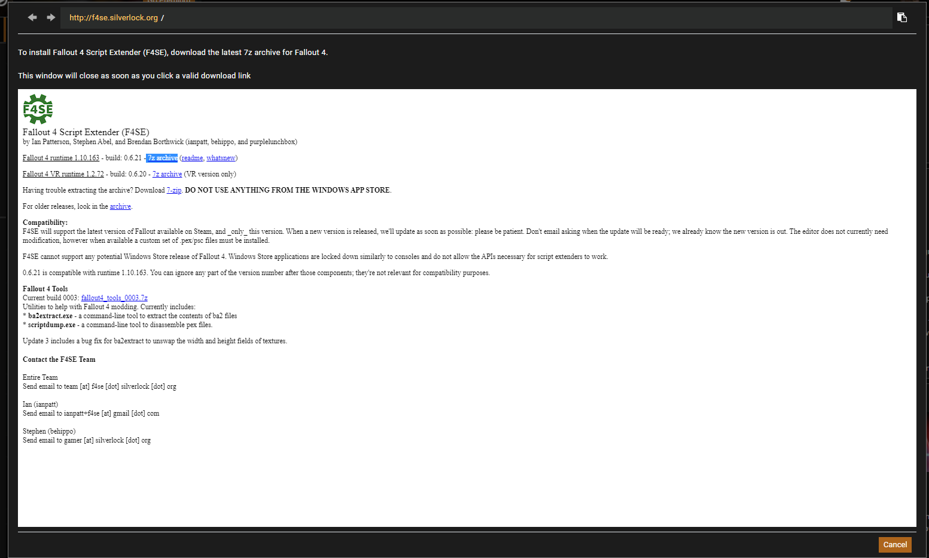Click the green F4SE gear logo
This screenshot has height=558, width=929.
(38, 109)
